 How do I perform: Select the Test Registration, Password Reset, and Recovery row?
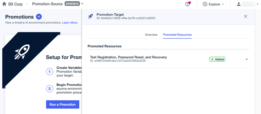[168, 59]
